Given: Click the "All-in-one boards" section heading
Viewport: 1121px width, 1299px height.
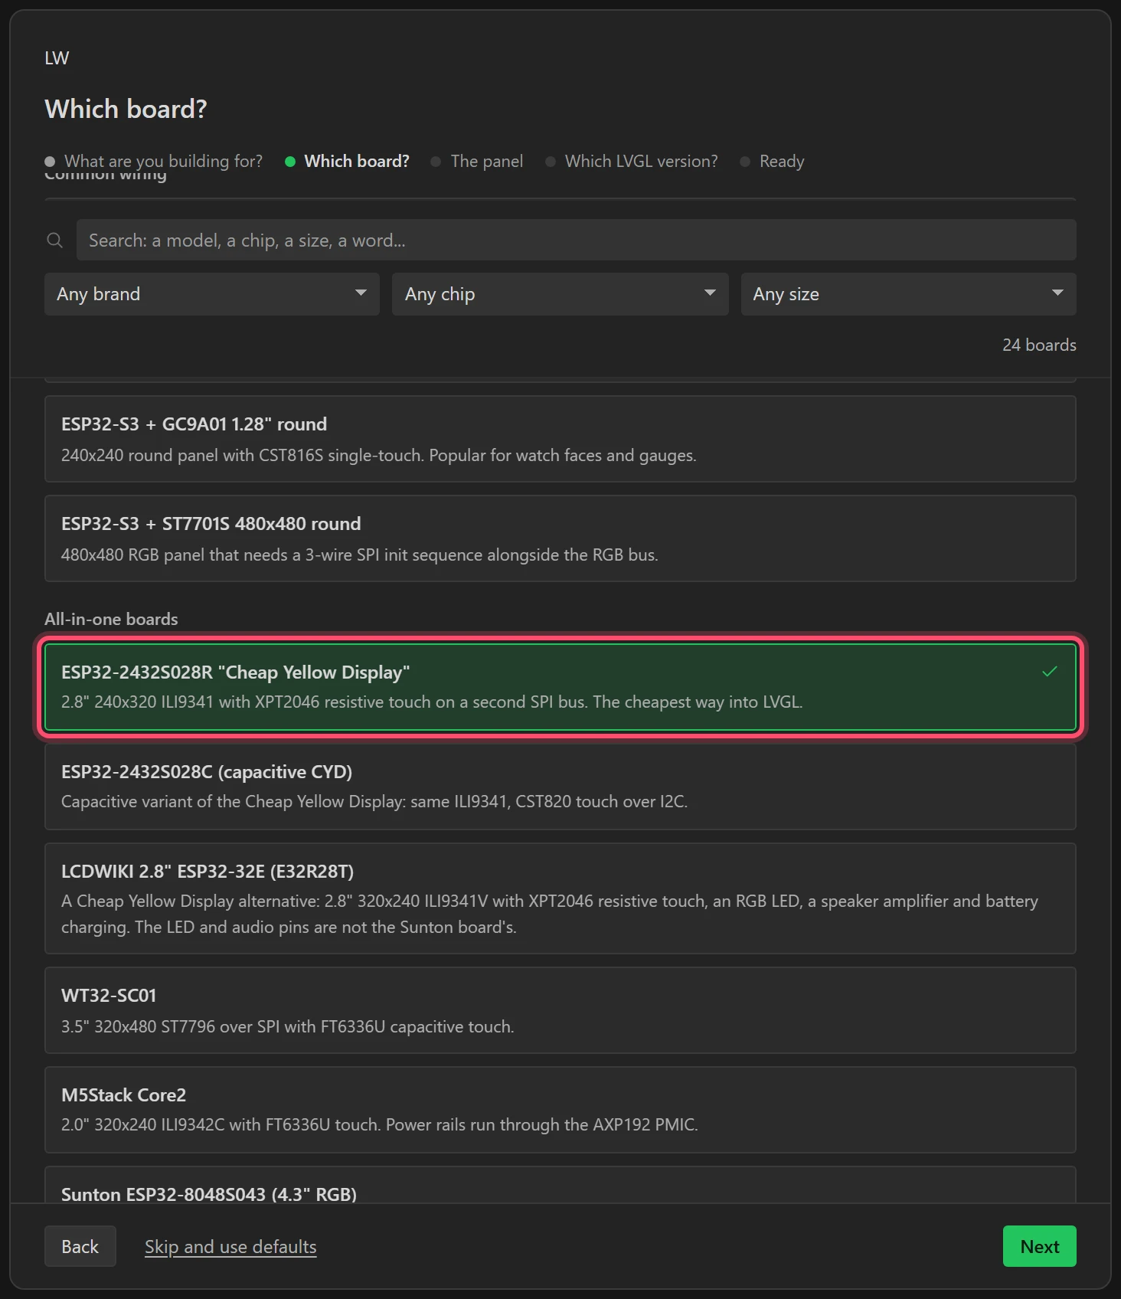Looking at the screenshot, I should tap(111, 619).
